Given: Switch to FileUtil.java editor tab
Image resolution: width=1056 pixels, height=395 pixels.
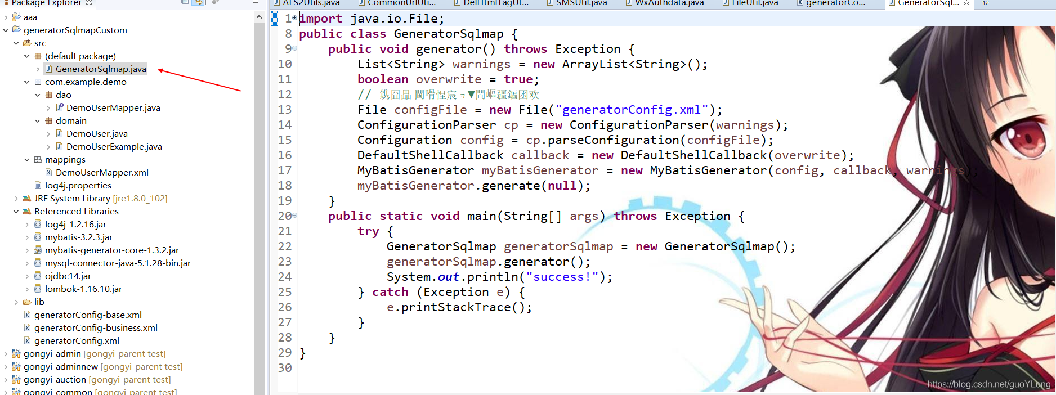Looking at the screenshot, I should [755, 3].
